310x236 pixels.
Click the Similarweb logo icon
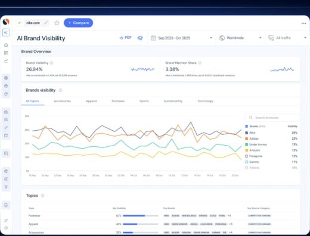click(6, 22)
